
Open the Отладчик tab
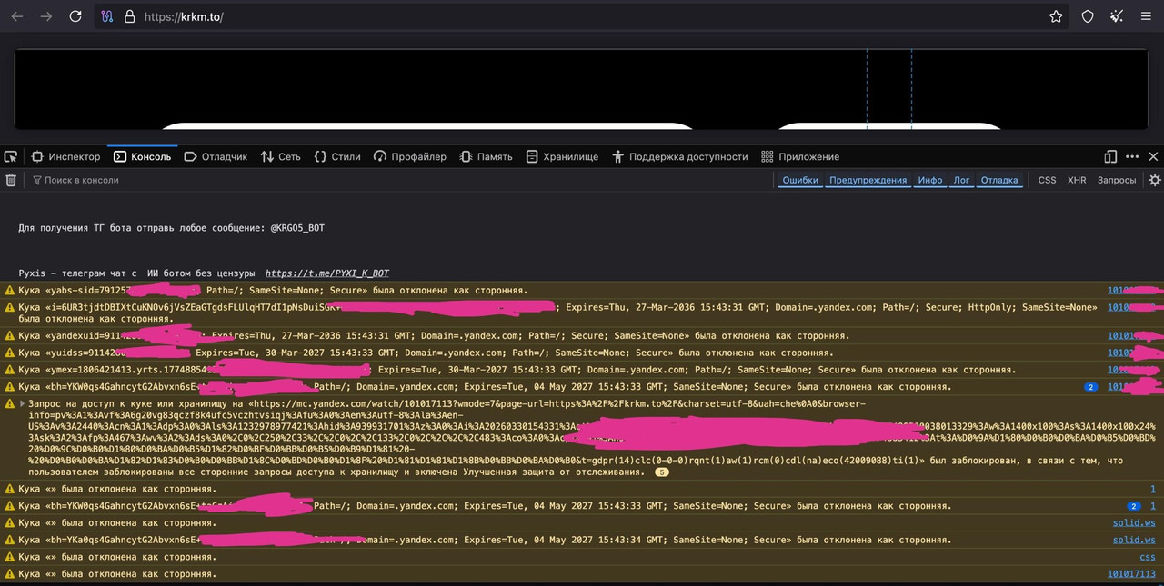216,156
